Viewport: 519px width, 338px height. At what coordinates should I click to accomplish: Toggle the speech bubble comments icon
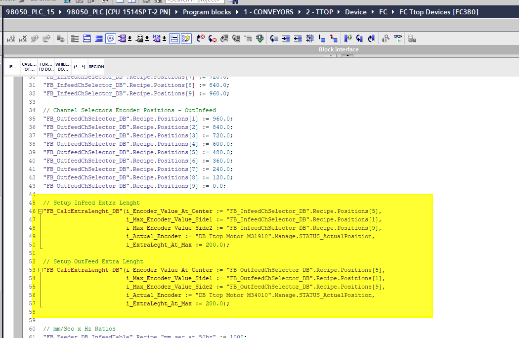point(111,39)
